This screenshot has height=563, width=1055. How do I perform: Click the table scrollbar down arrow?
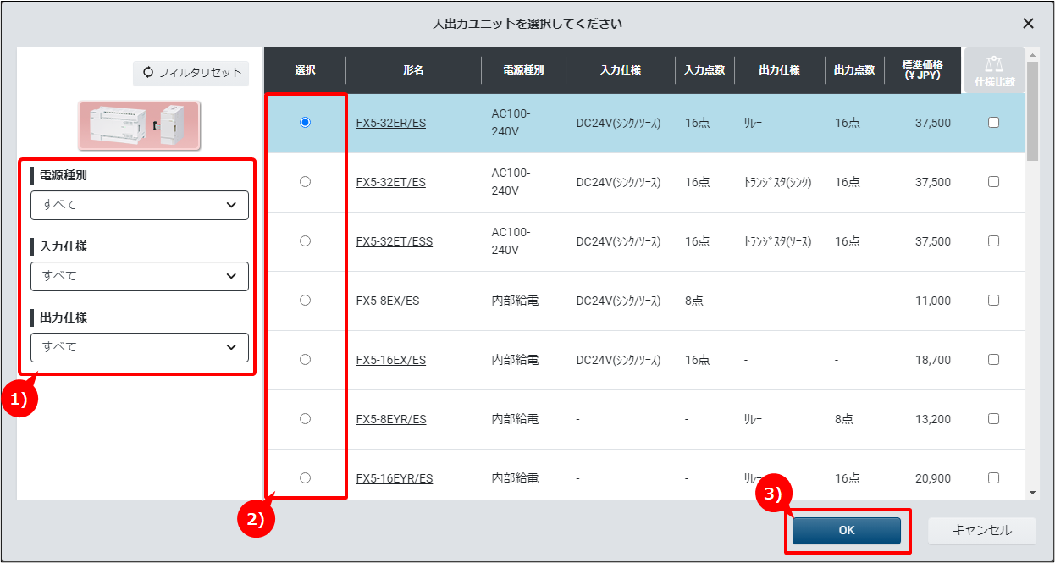[1032, 493]
